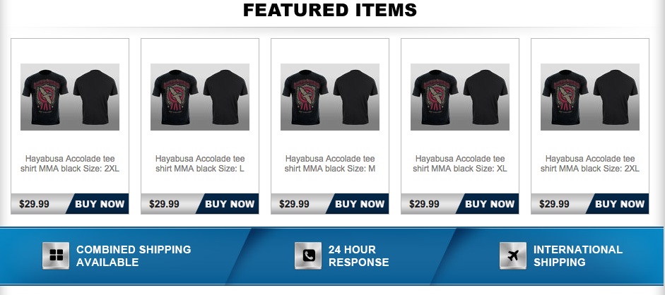Click the international shipping airplane icon
Viewport: 665px width, 295px height.
[x=513, y=255]
